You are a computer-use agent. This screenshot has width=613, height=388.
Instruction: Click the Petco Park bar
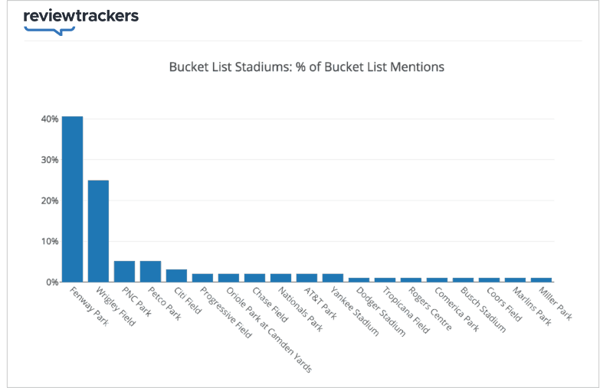coord(150,271)
